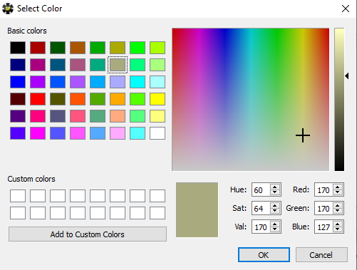The height and width of the screenshot is (270, 357).
Task: Cancel the color selection dialog
Action: pyautogui.click(x=321, y=255)
